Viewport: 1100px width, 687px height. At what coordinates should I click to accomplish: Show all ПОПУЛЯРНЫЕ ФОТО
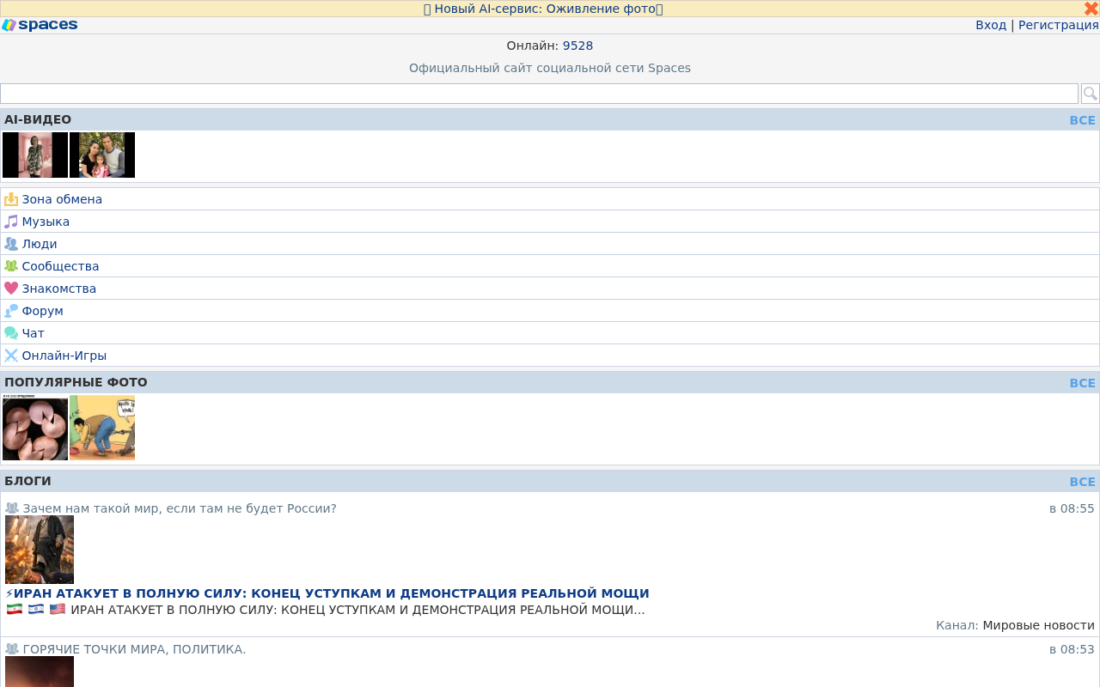click(1082, 383)
